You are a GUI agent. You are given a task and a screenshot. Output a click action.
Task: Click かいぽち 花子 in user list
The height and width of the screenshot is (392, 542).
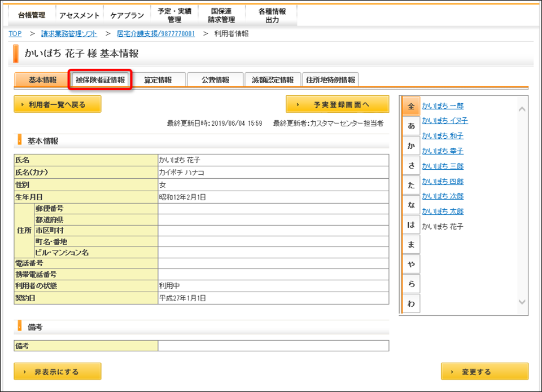pyautogui.click(x=443, y=227)
